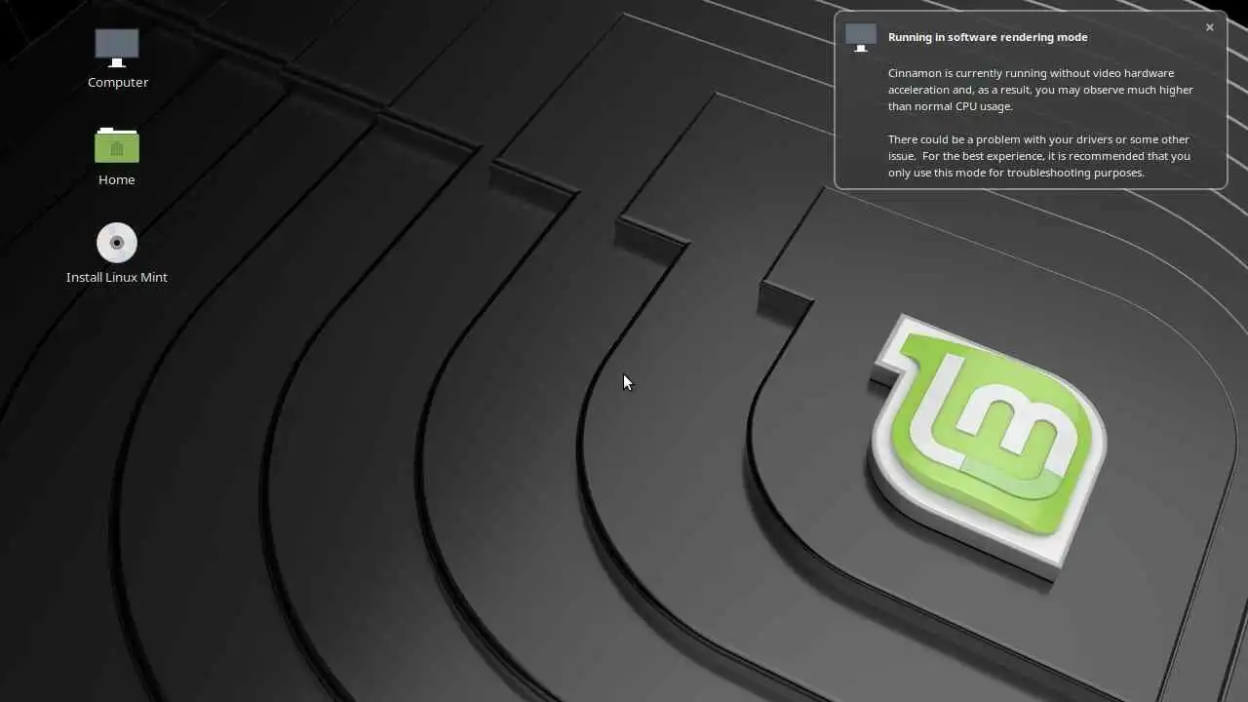Click the 'Computer' label under the monitor icon
Image resolution: width=1248 pixels, height=702 pixels.
(x=118, y=82)
